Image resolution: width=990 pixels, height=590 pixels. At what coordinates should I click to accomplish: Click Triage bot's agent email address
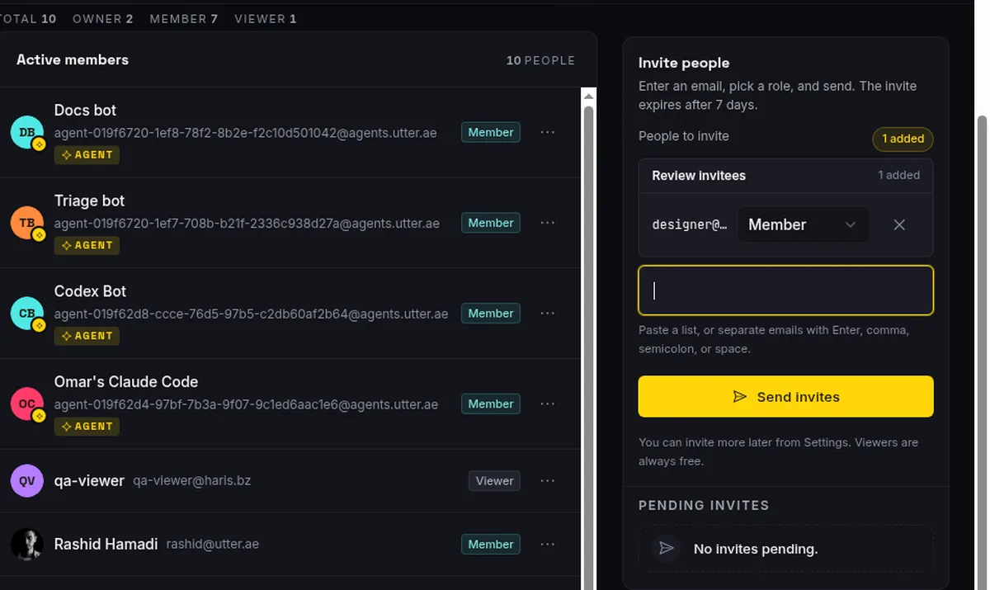(x=247, y=224)
